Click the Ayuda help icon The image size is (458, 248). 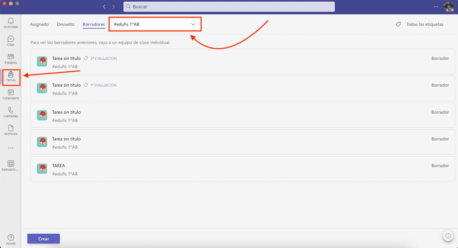tap(11, 239)
